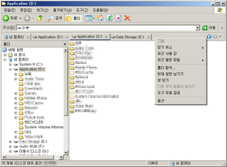
Task: Open the Views icon in toolbar
Action: pyautogui.click(x=89, y=18)
